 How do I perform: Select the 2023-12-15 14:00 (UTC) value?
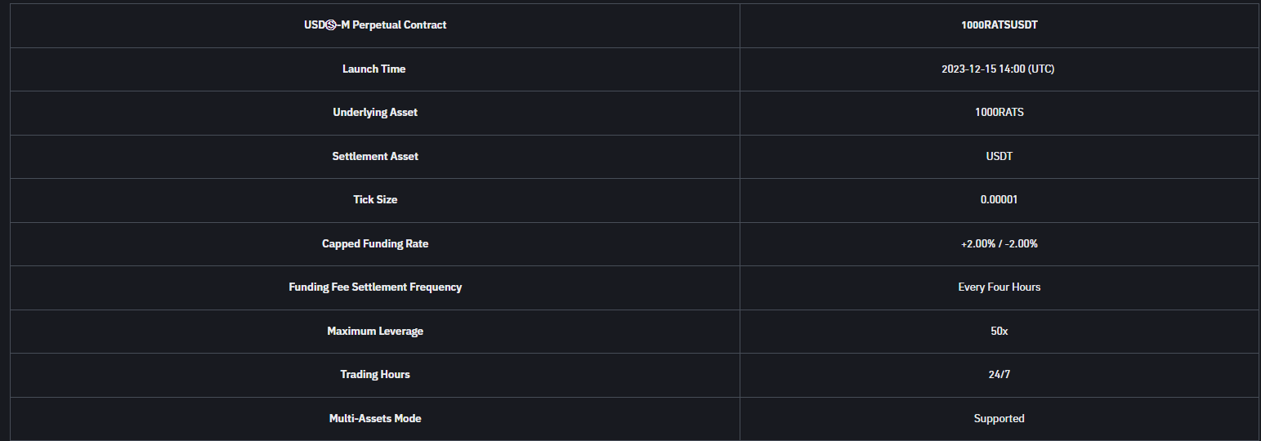(x=998, y=69)
